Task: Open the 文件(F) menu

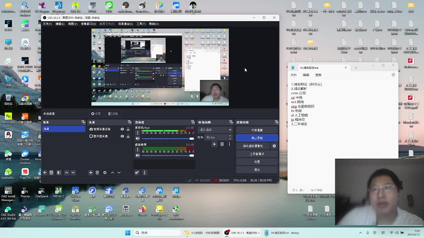Action: pos(47,24)
